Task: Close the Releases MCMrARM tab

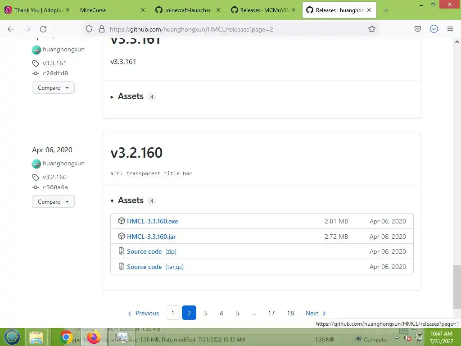Action: [x=294, y=10]
